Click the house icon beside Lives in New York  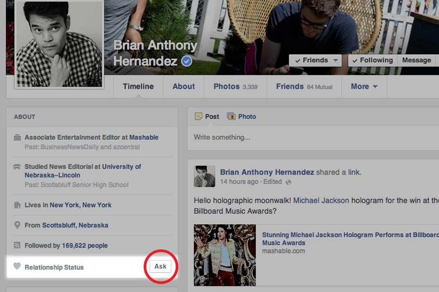click(17, 205)
